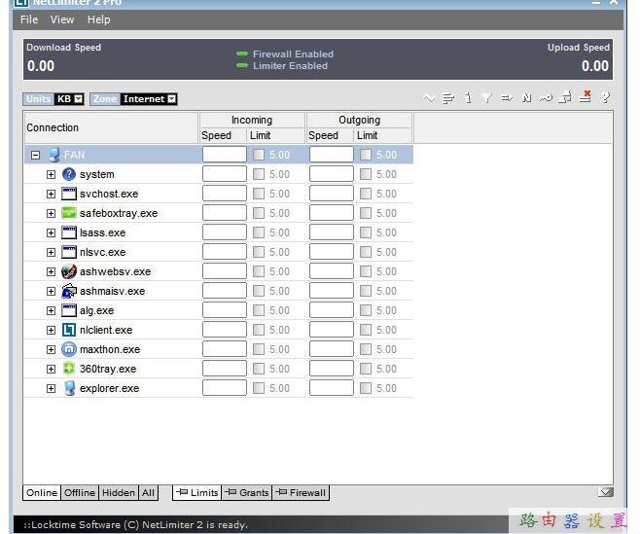Click the safeboxtray.exe icon
640x534 pixels.
click(x=68, y=213)
